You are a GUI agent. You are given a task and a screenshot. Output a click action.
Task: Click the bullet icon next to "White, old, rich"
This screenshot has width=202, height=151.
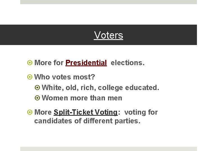pyautogui.click(x=38, y=88)
